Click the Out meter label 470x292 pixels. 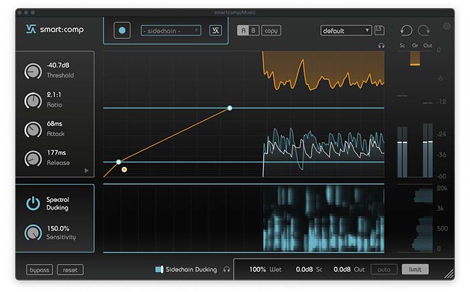pyautogui.click(x=428, y=46)
